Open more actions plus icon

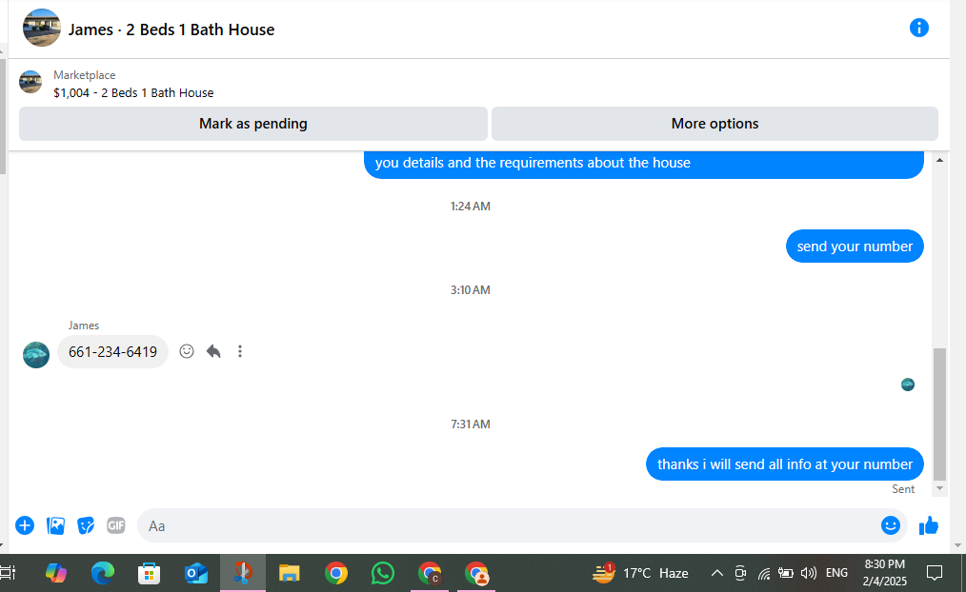[25, 525]
